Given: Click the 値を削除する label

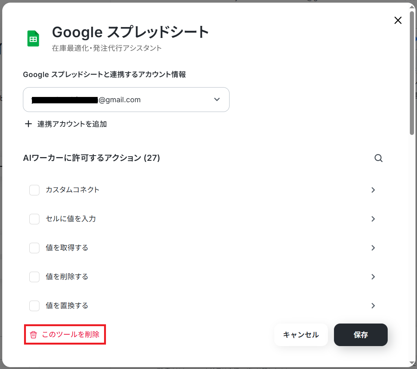Looking at the screenshot, I should tap(67, 277).
